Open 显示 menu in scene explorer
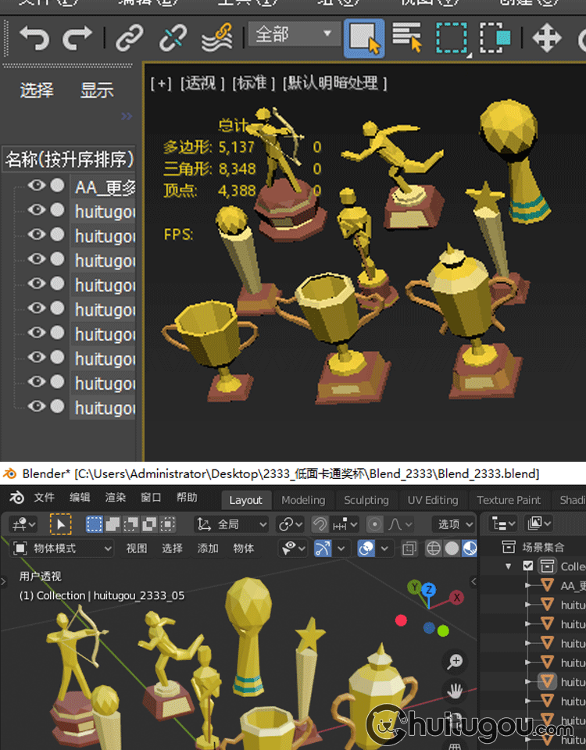Image resolution: width=586 pixels, height=750 pixels. tap(97, 90)
